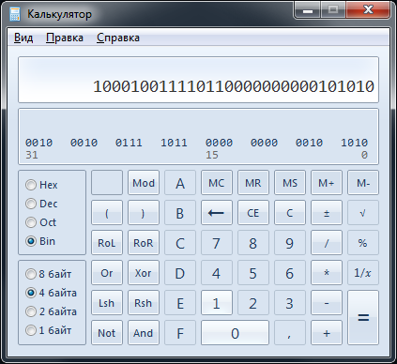Click the divide slash button
This screenshot has width=397, height=364.
(327, 243)
